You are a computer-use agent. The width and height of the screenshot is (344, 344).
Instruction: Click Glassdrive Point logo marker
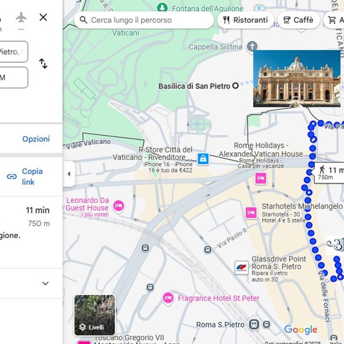point(241,268)
